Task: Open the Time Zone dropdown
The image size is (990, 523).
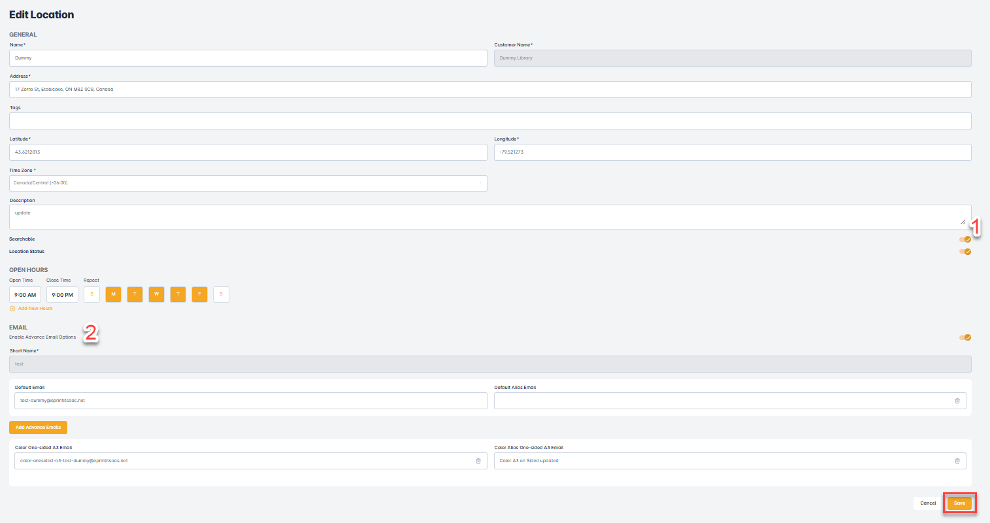Action: [248, 183]
